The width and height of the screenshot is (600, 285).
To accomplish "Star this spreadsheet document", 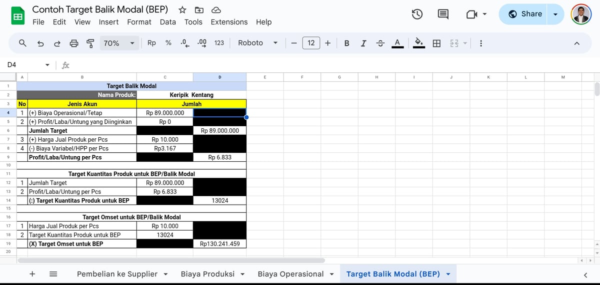I will point(182,10).
